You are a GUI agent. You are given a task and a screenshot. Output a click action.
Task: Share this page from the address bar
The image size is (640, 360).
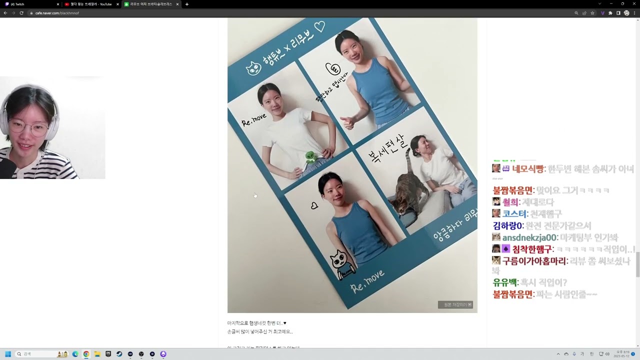(584, 13)
